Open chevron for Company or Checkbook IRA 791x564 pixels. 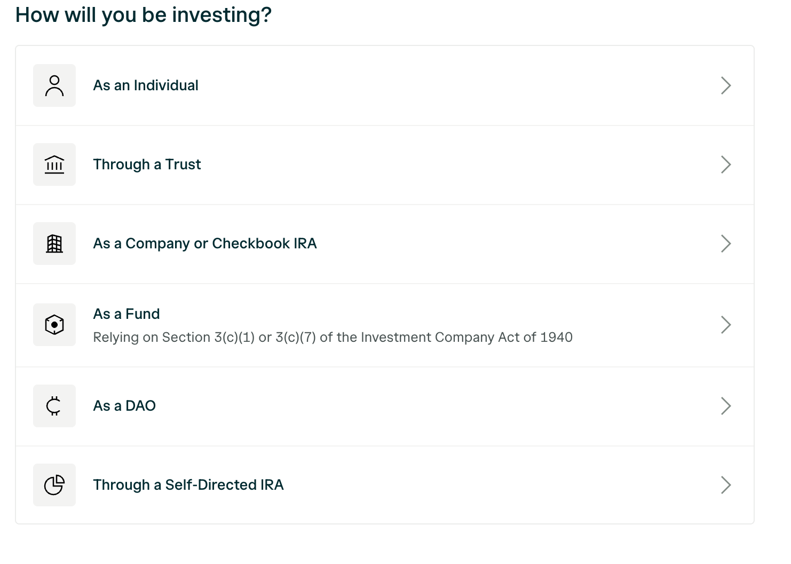pyautogui.click(x=726, y=244)
